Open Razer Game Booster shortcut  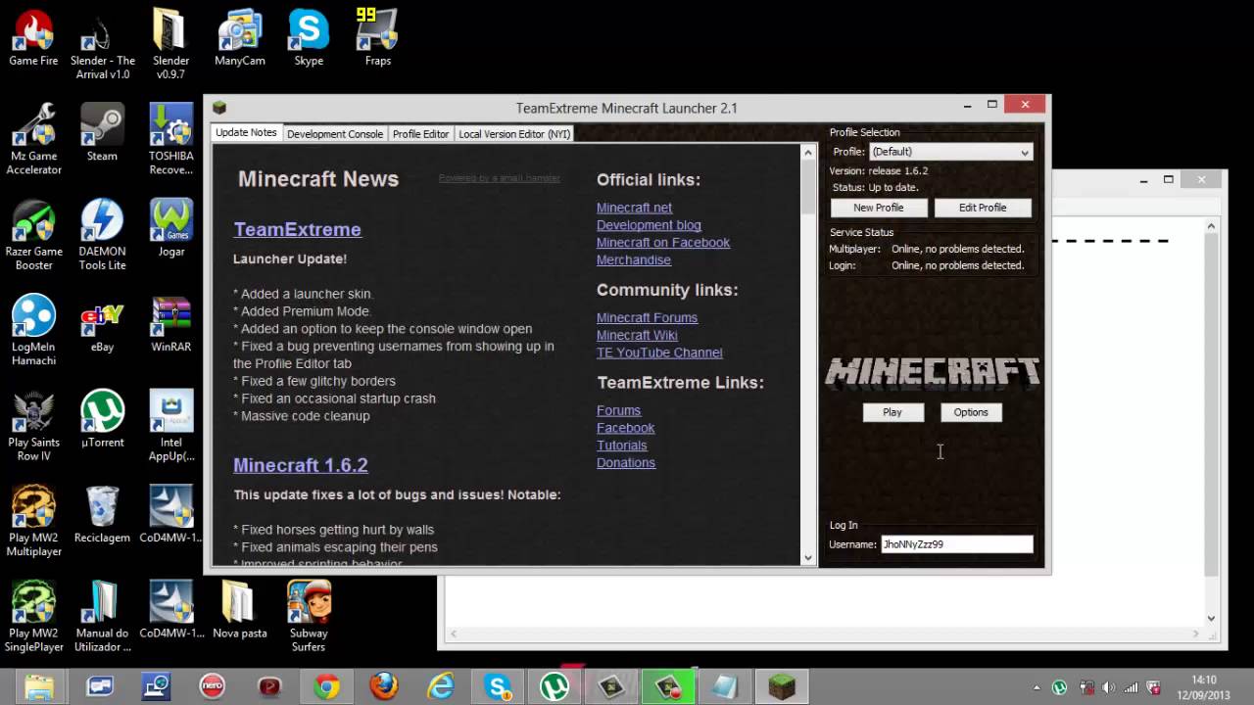pos(33,234)
